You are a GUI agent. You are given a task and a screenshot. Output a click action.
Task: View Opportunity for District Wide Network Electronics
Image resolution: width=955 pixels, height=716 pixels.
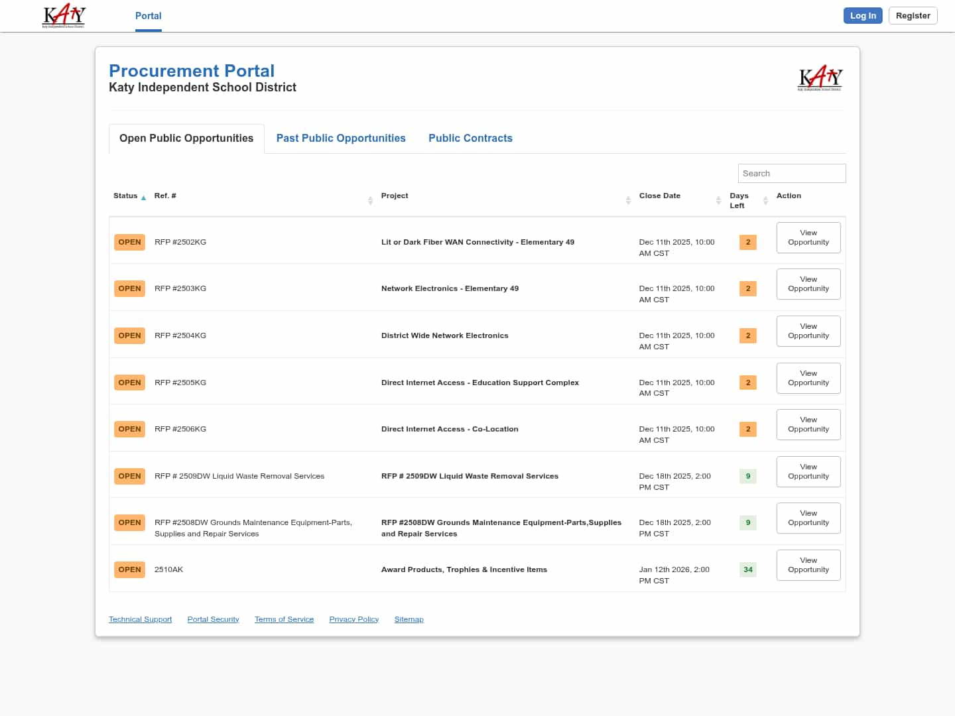click(808, 331)
